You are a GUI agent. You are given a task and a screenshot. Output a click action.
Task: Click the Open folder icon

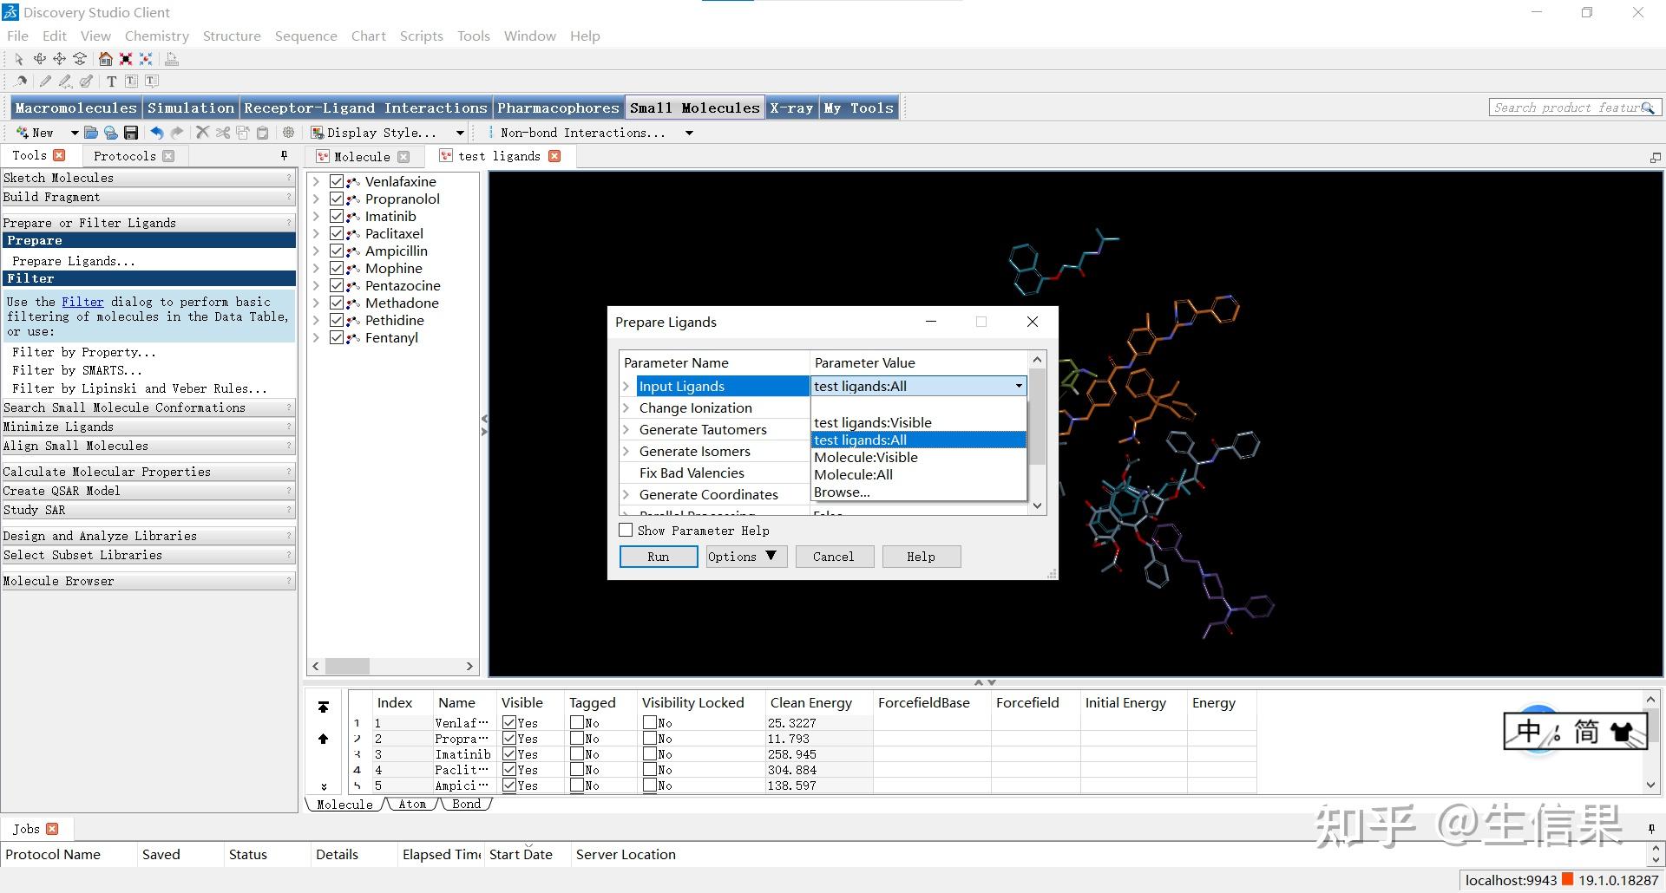click(x=90, y=133)
